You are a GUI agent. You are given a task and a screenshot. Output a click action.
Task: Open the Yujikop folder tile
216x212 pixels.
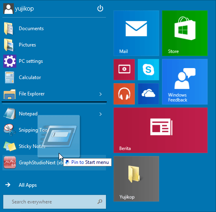pyautogui.click(x=136, y=179)
